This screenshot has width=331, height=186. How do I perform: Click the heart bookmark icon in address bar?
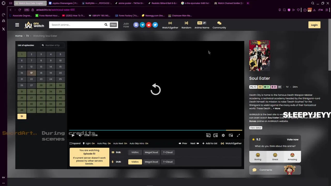tap(298, 10)
